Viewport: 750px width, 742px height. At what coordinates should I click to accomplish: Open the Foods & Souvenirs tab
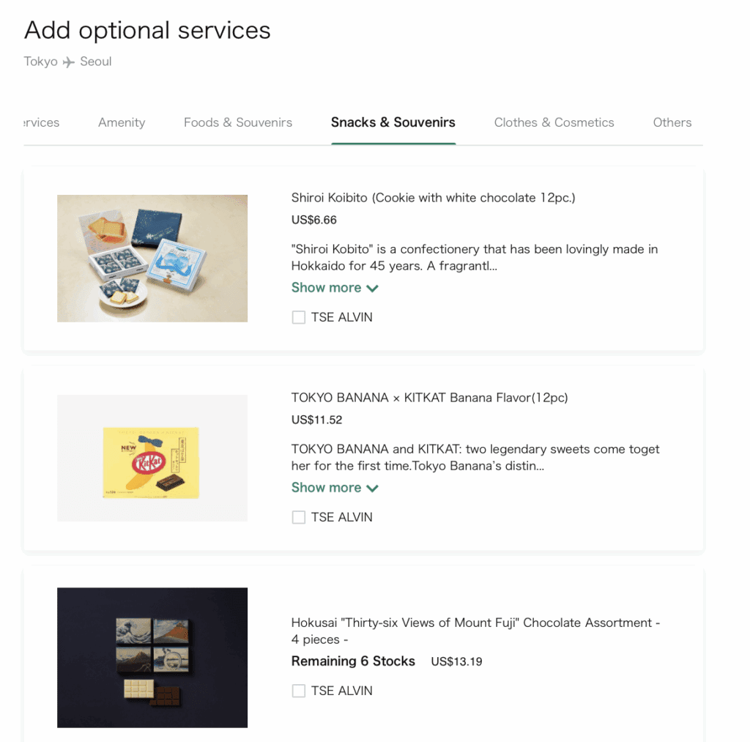click(x=238, y=122)
